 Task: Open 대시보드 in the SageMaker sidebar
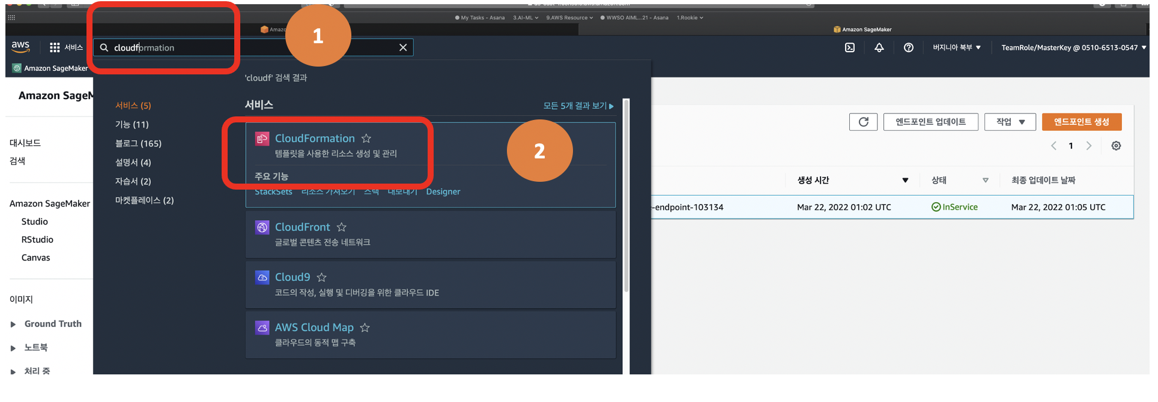click(x=25, y=143)
